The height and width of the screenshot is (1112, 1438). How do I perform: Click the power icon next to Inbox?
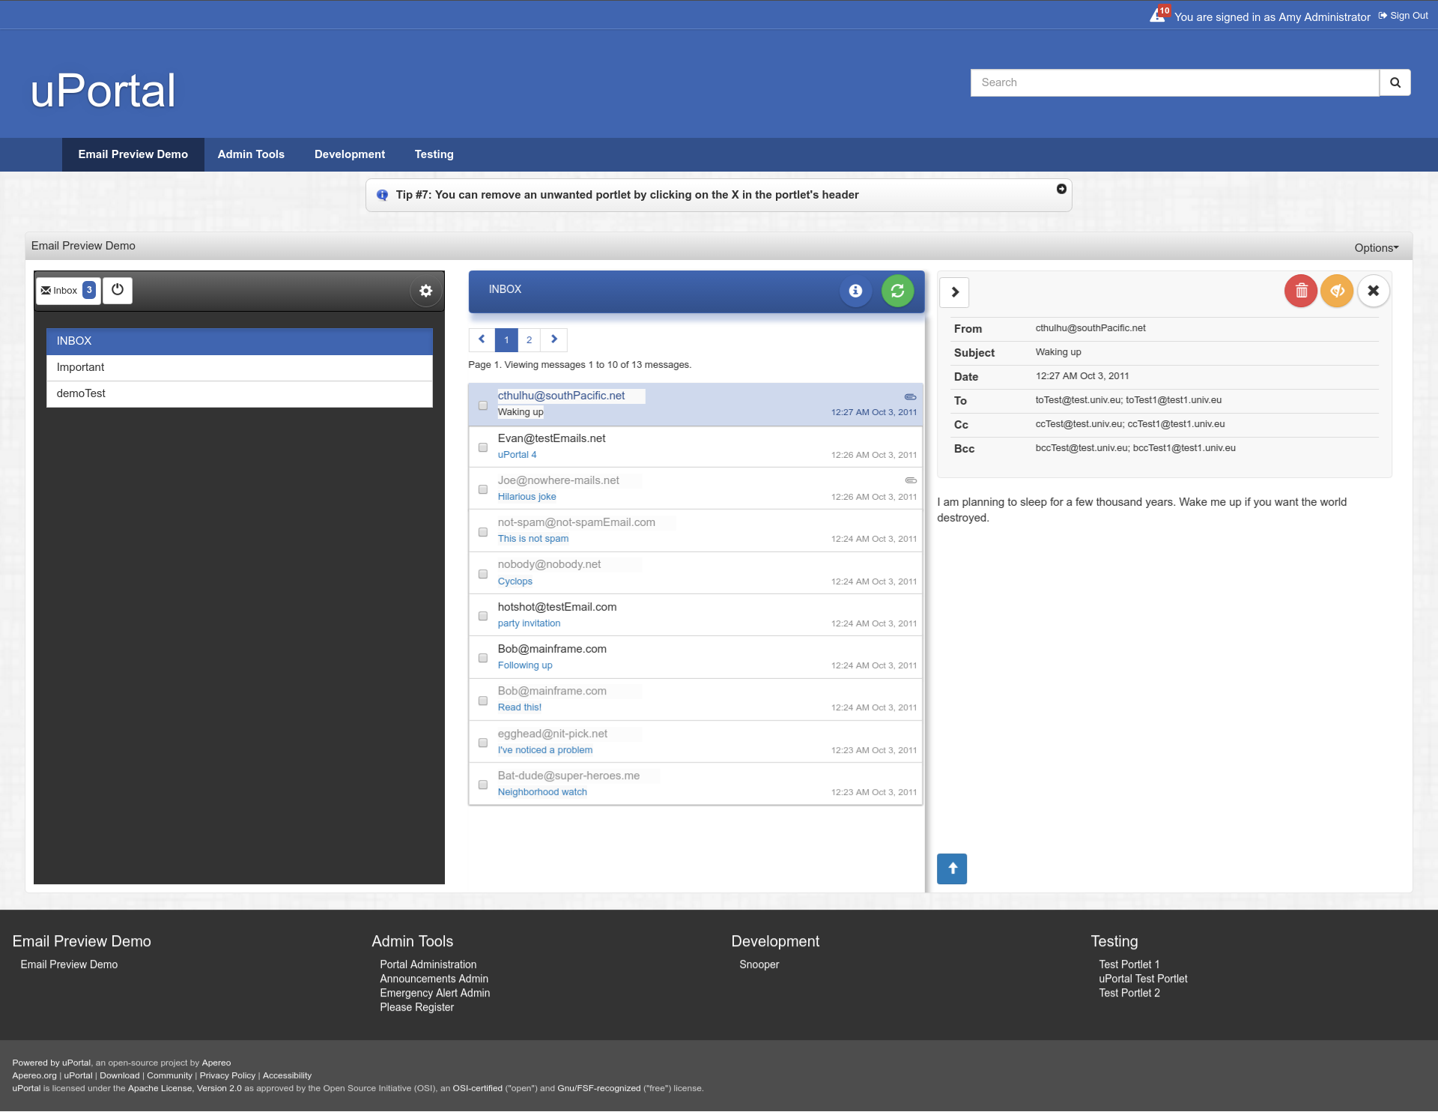tap(117, 290)
